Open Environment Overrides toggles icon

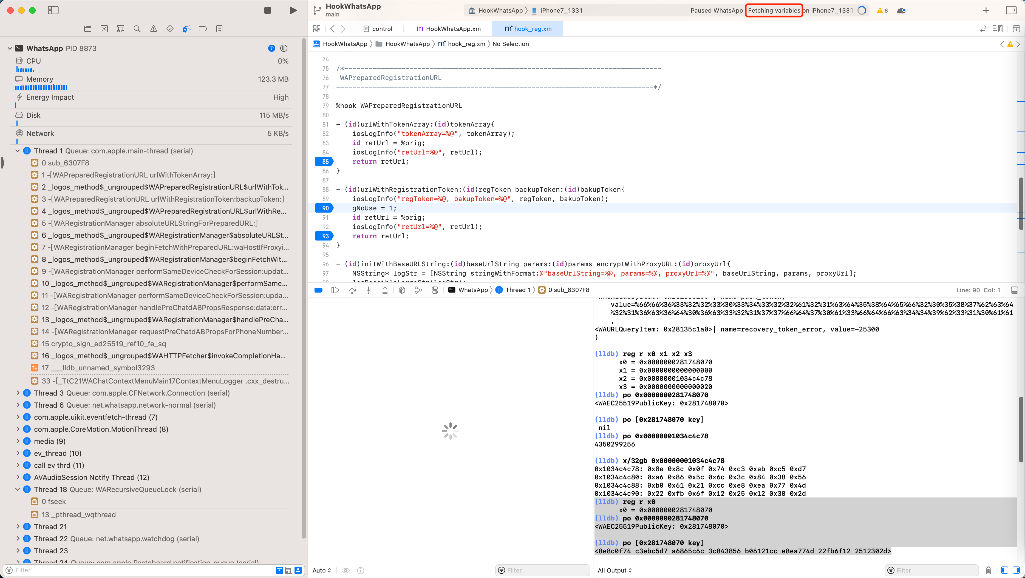[x=435, y=290]
